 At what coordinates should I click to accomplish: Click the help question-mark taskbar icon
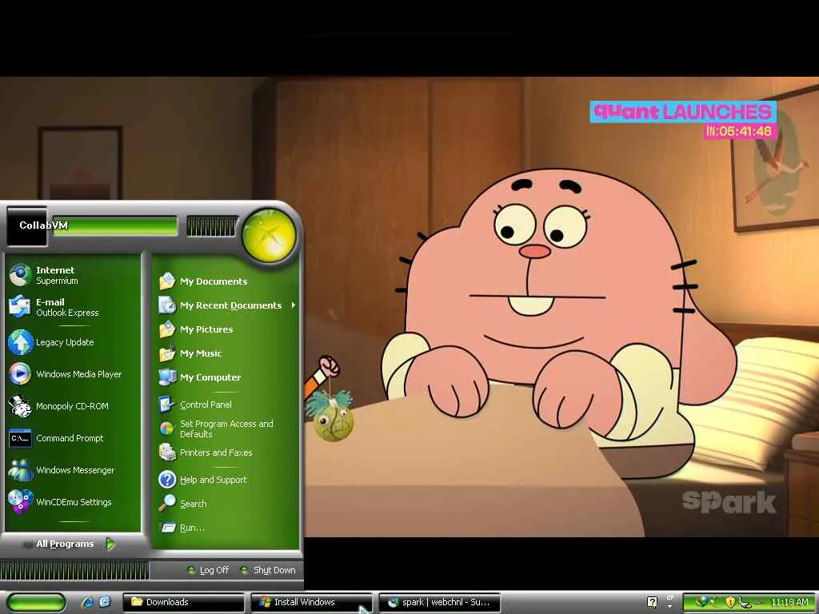[x=652, y=602]
